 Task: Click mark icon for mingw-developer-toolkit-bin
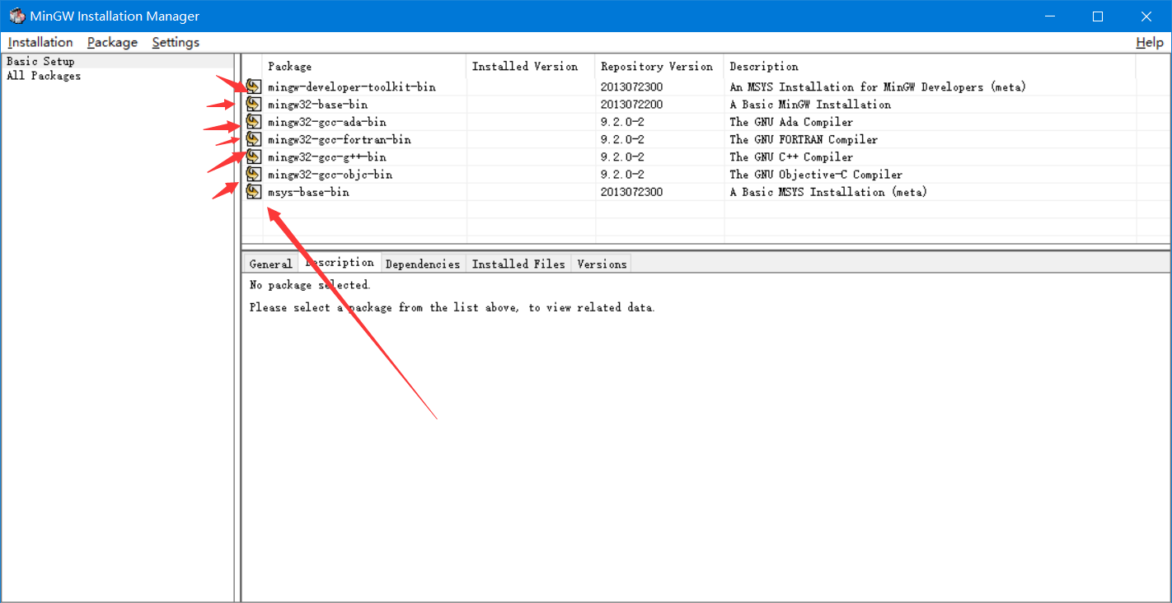(x=254, y=86)
